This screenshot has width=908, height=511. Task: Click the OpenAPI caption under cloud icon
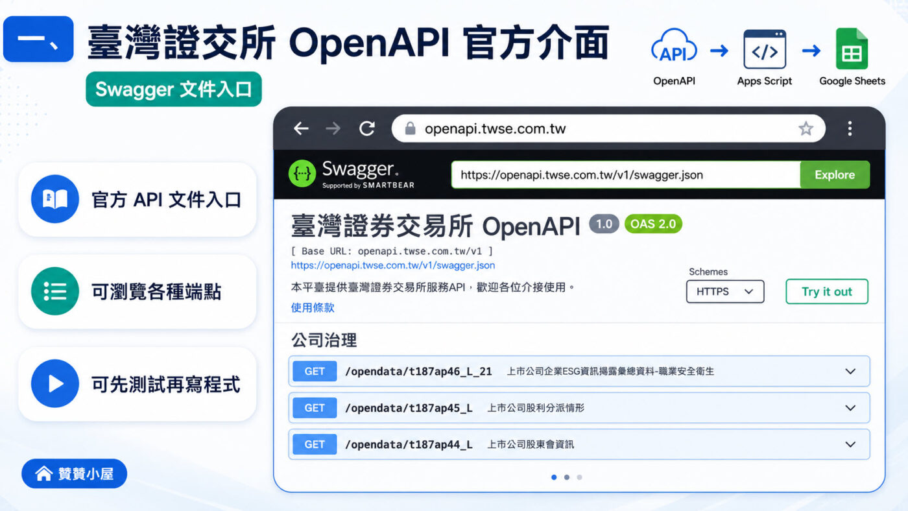674,81
